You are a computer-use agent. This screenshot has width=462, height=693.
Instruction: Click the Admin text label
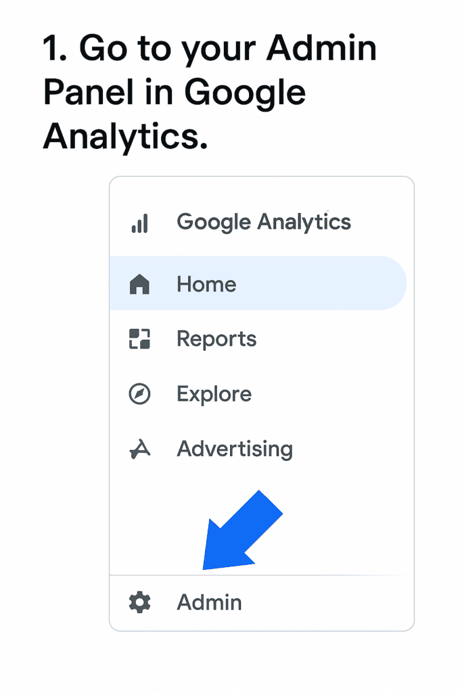(210, 602)
